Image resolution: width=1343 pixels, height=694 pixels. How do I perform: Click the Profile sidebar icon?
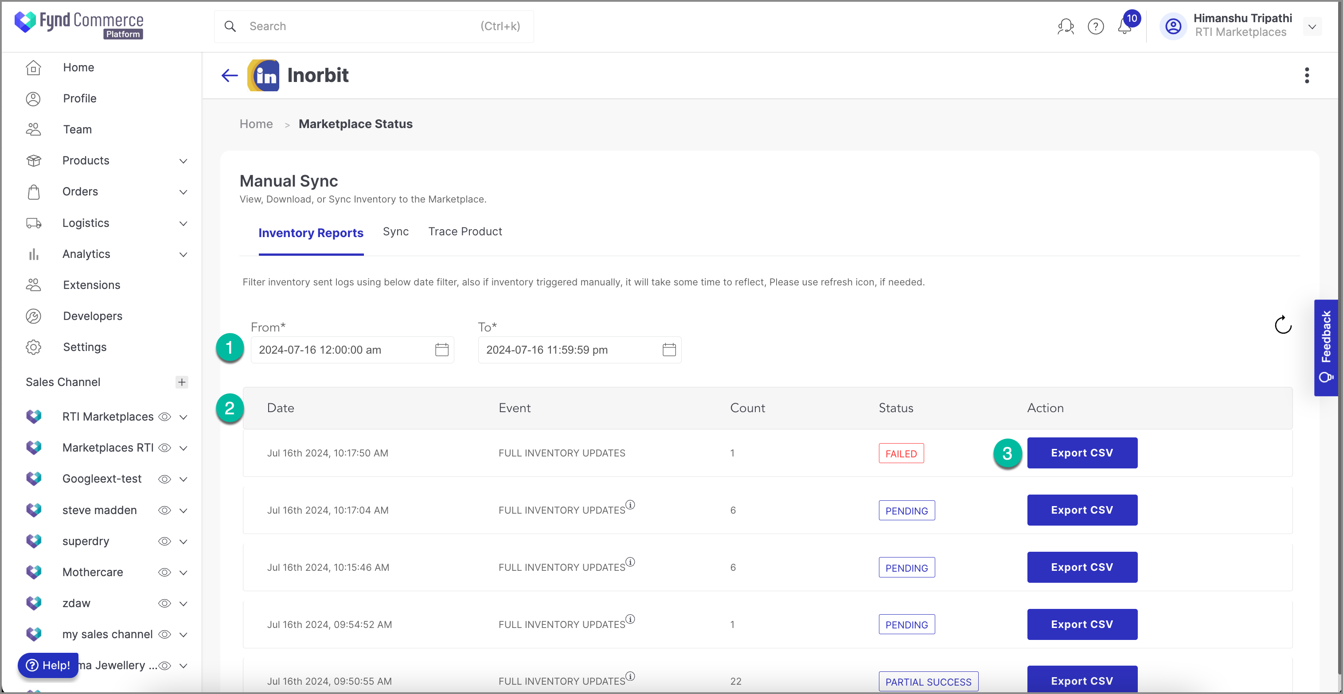pyautogui.click(x=33, y=98)
